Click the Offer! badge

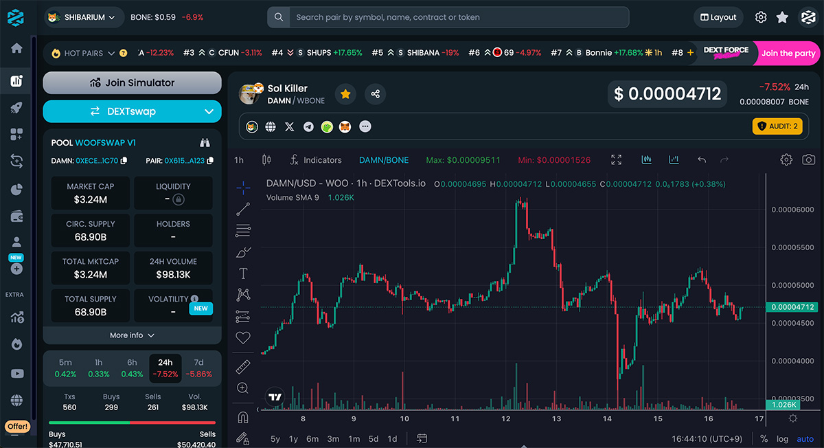pos(18,427)
